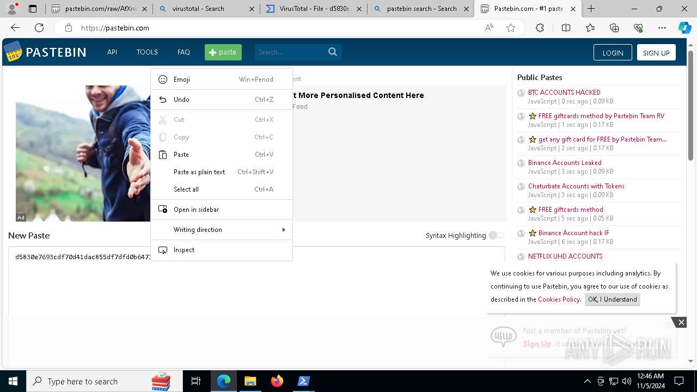
Task: Open the Windows Start menu
Action: (x=13, y=381)
